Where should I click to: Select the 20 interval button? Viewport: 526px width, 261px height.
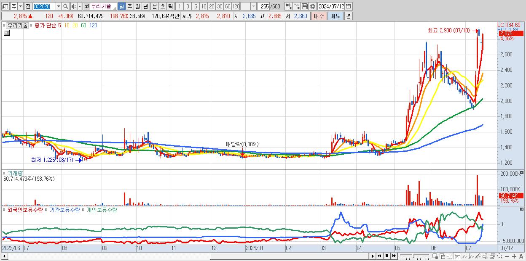(212, 6)
